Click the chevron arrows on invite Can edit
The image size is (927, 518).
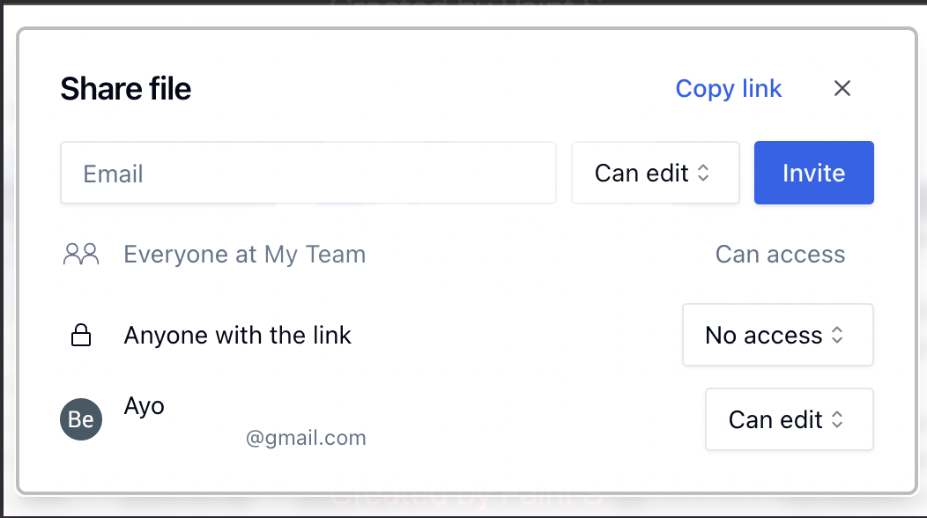click(x=703, y=173)
